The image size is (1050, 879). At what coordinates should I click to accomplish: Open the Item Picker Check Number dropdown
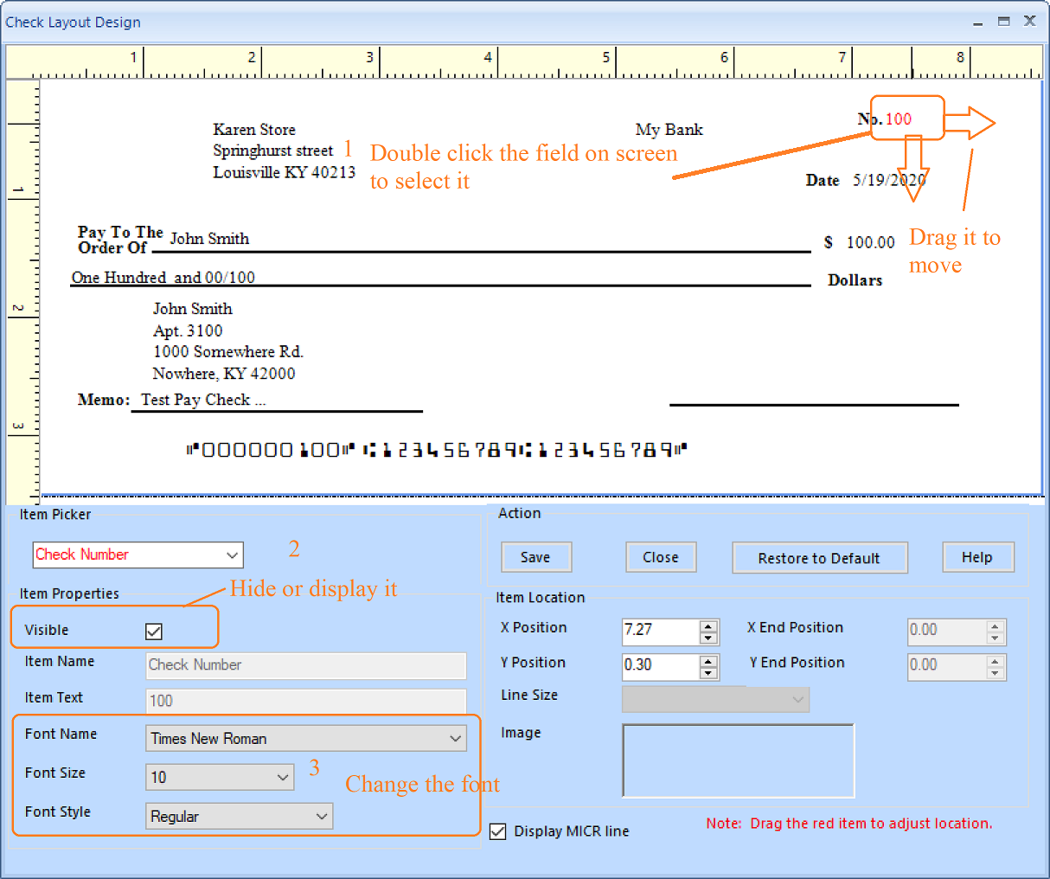[232, 555]
